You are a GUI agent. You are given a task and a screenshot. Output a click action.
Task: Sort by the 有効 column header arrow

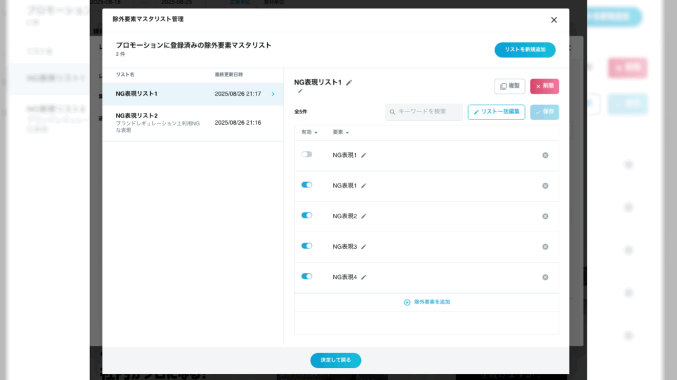click(316, 133)
